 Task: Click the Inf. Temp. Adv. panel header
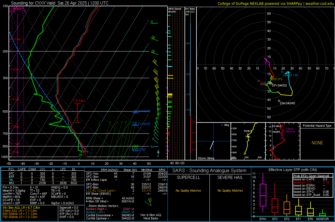pyautogui.click(x=190, y=12)
